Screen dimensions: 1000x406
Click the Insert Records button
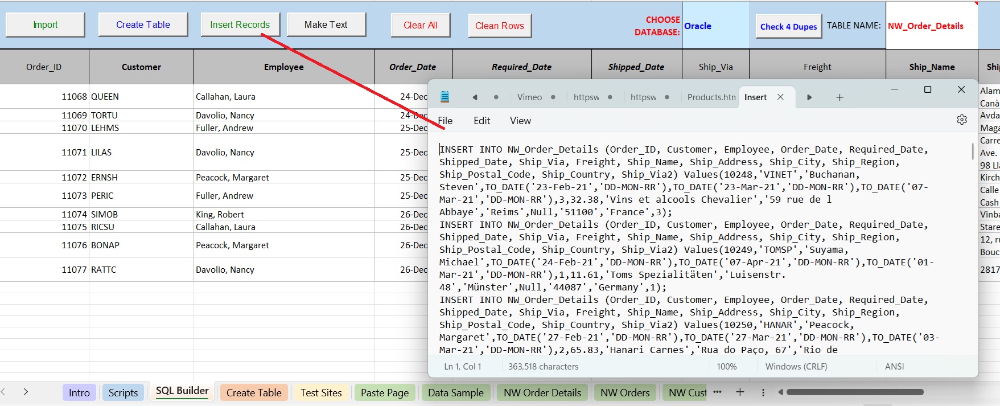tap(240, 24)
